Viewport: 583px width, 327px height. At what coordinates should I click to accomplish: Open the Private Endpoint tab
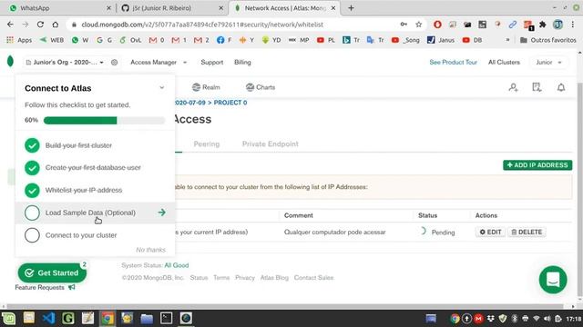pos(271,144)
